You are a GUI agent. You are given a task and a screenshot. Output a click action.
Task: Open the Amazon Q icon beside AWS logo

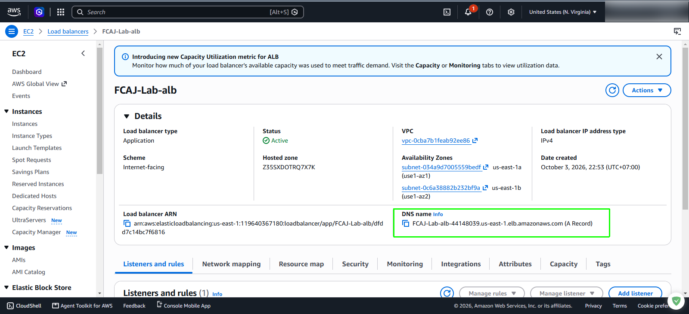point(39,12)
